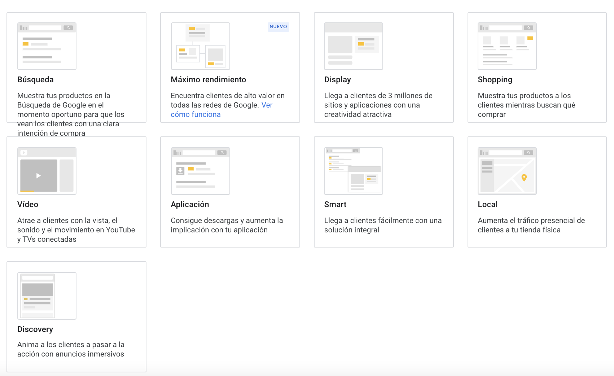614x376 pixels.
Task: Click the Display campaign illustration icon
Action: point(354,46)
